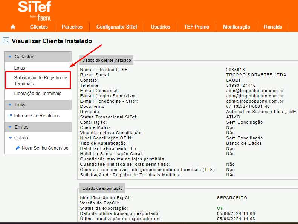Open the Usuários menu
The image size is (298, 224).
pyautogui.click(x=160, y=27)
